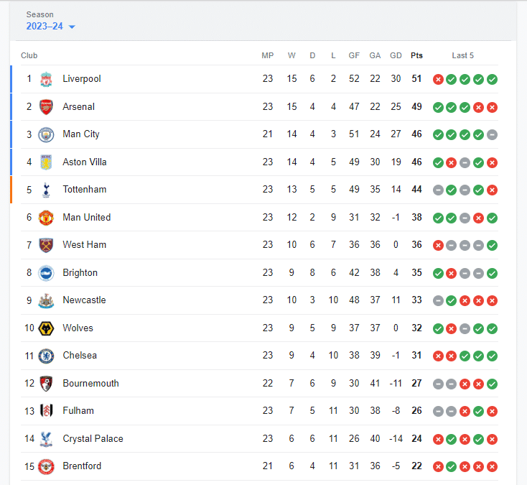Viewport: 527px width, 485px height.
Task: Click the Wolves wolf-head crest
Action: point(46,328)
